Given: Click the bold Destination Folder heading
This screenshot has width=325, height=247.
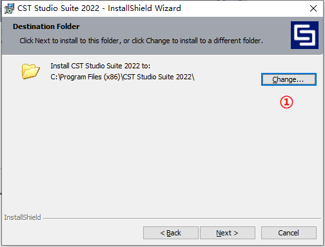Looking at the screenshot, I should (x=46, y=26).
